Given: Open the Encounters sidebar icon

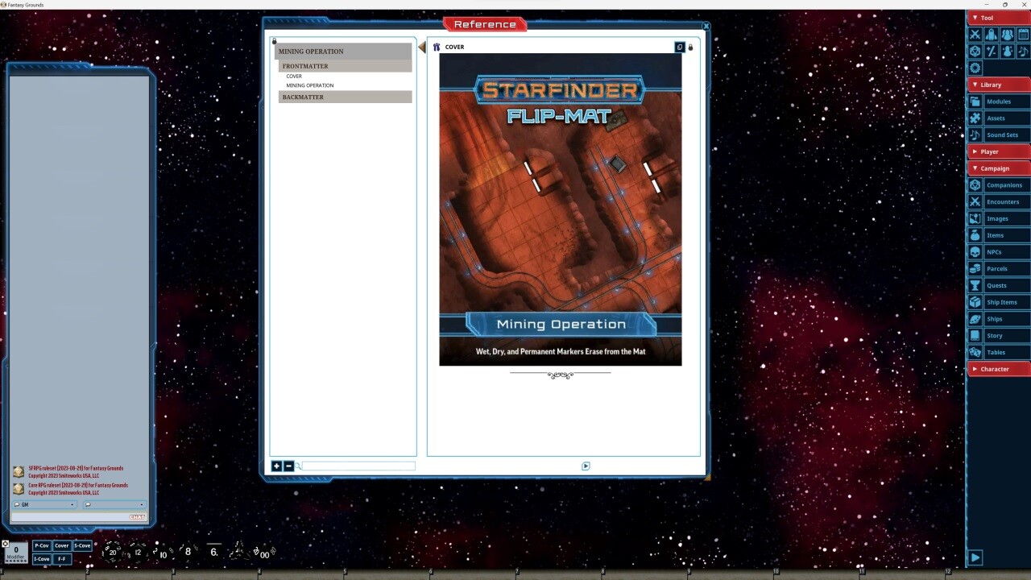Looking at the screenshot, I should pyautogui.click(x=975, y=201).
